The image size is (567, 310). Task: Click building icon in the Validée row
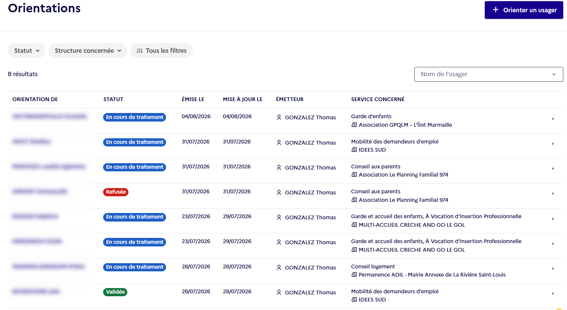coord(354,300)
